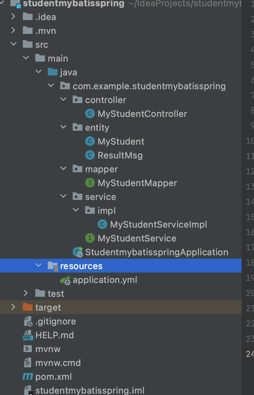Select the StudentmybatisspringApplication file name

157,252
